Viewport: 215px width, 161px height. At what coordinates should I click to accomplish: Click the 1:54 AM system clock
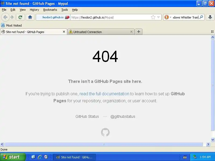click(x=205, y=157)
